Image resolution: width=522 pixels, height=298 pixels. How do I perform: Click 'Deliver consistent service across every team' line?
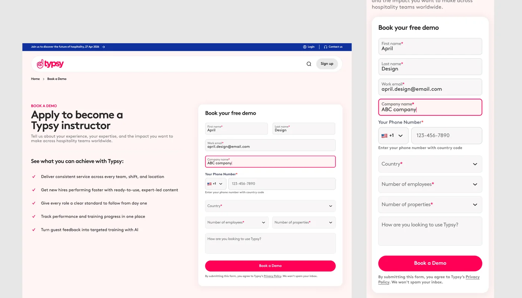[103, 177]
